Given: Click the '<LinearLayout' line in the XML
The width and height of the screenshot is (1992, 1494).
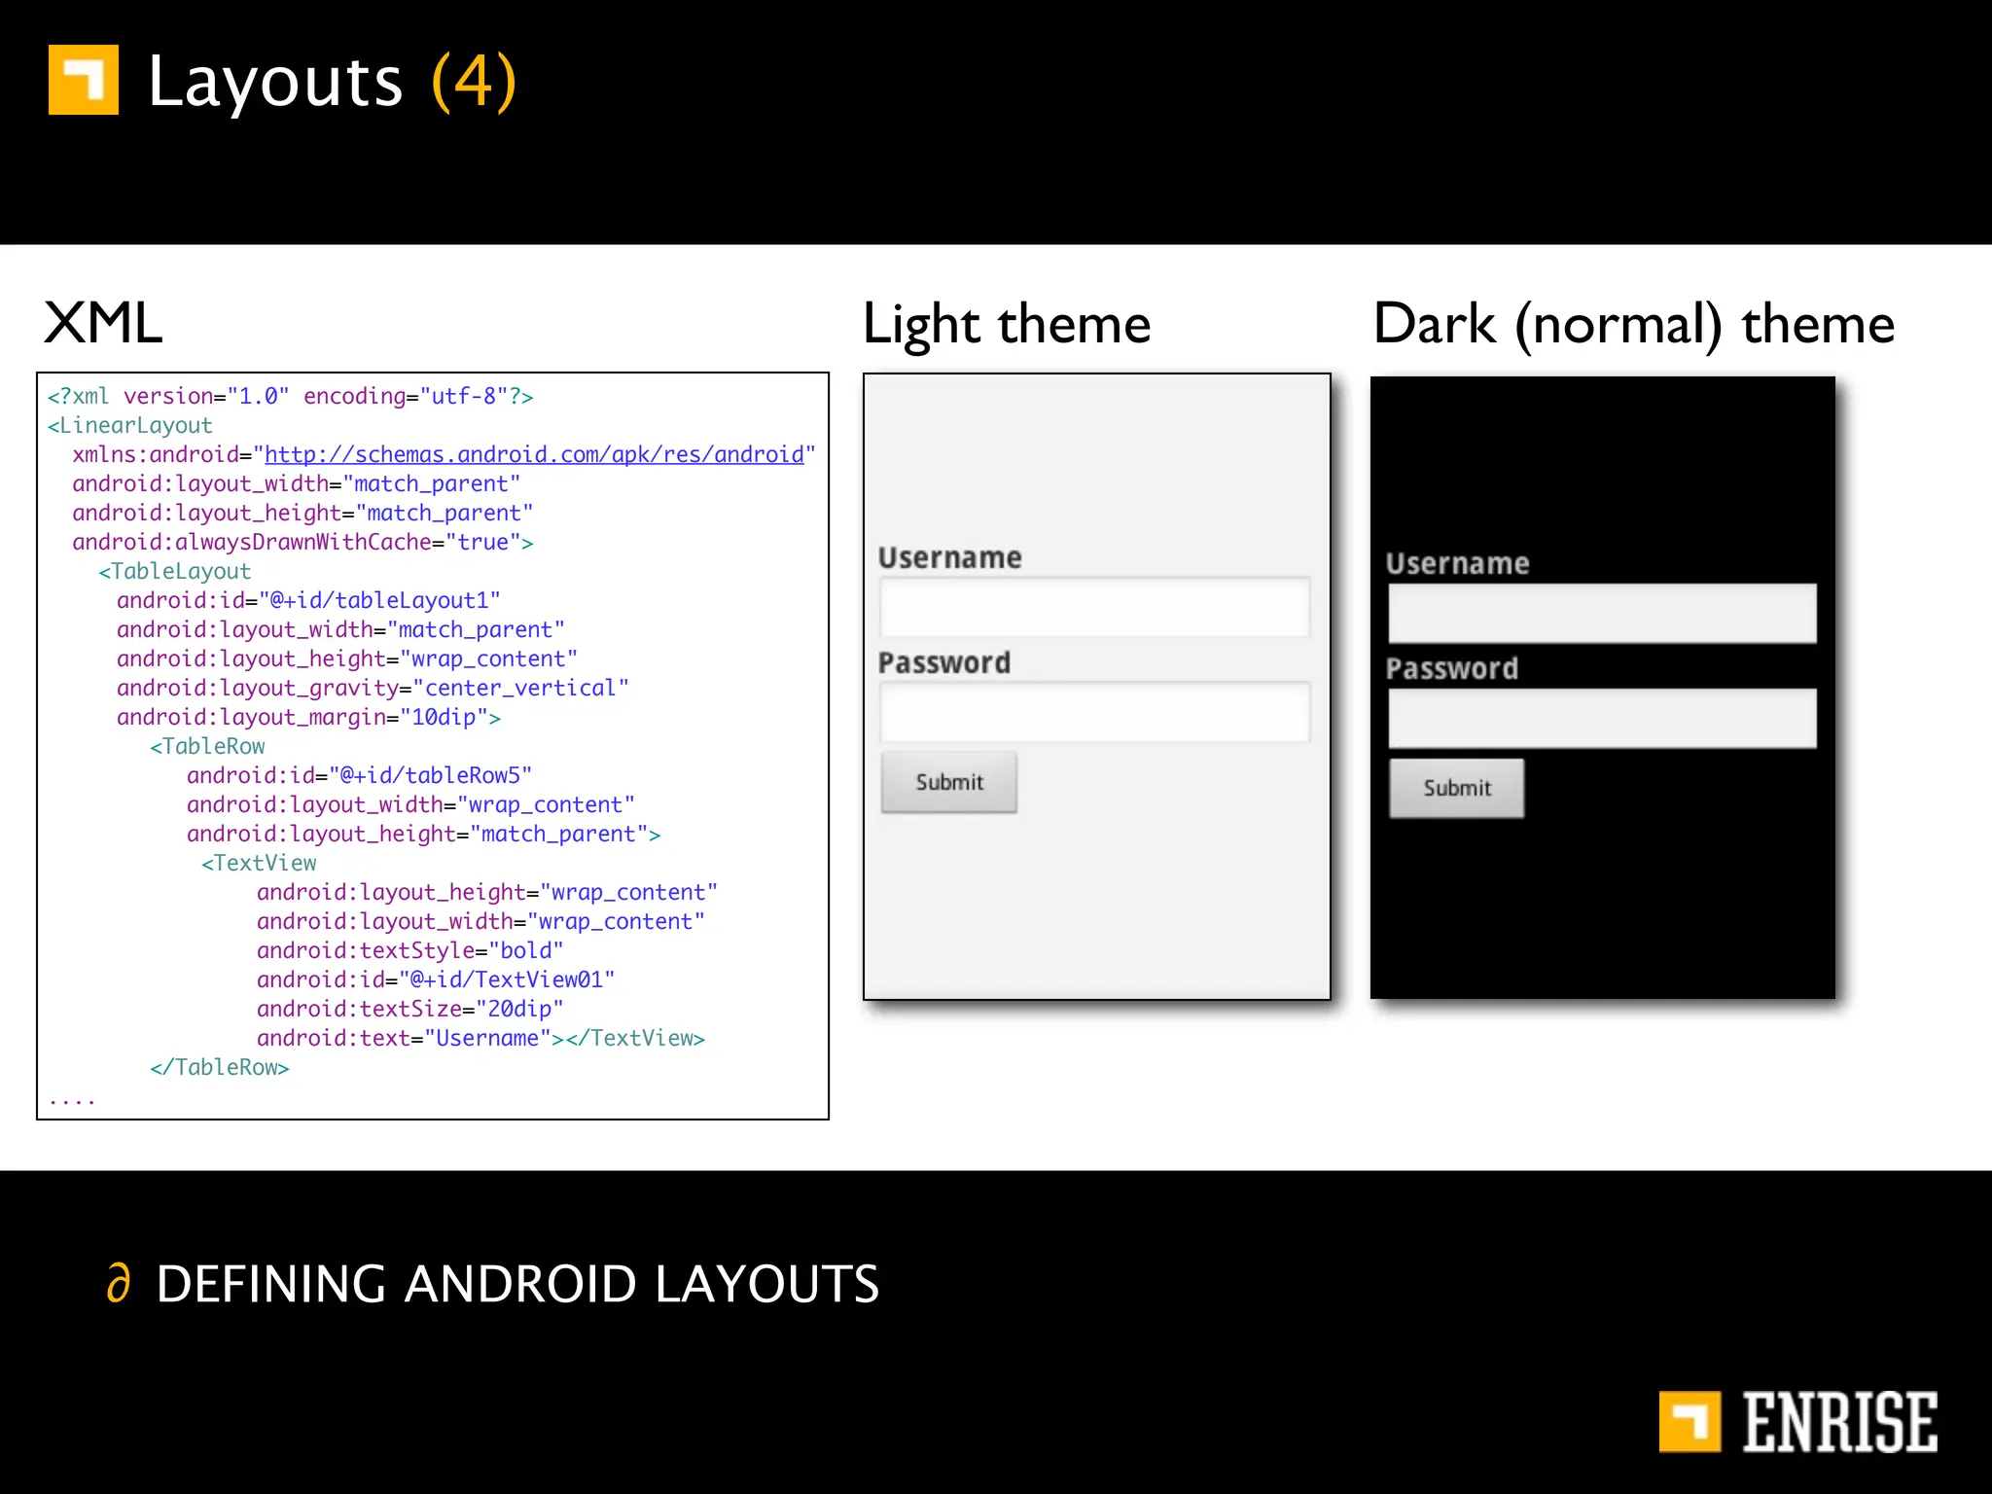Looking at the screenshot, I should point(129,425).
